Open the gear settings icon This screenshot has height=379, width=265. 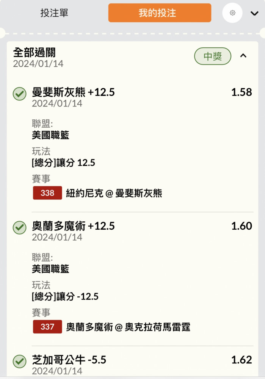232,13
